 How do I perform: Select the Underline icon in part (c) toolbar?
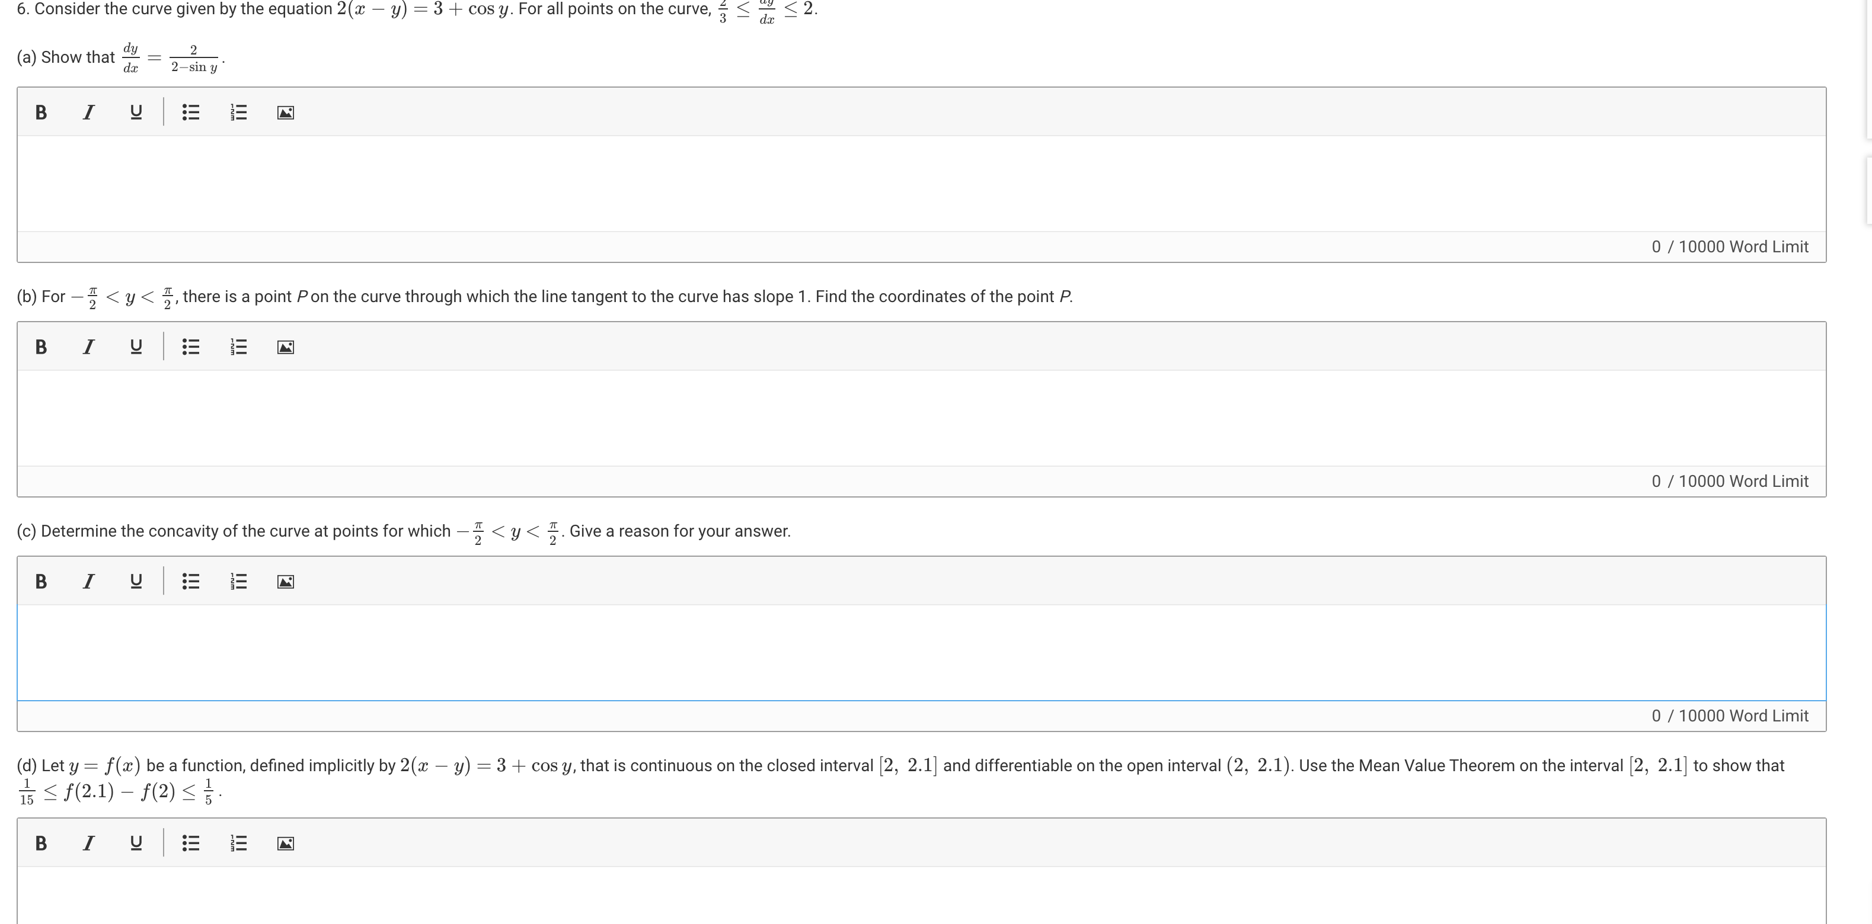(x=136, y=580)
